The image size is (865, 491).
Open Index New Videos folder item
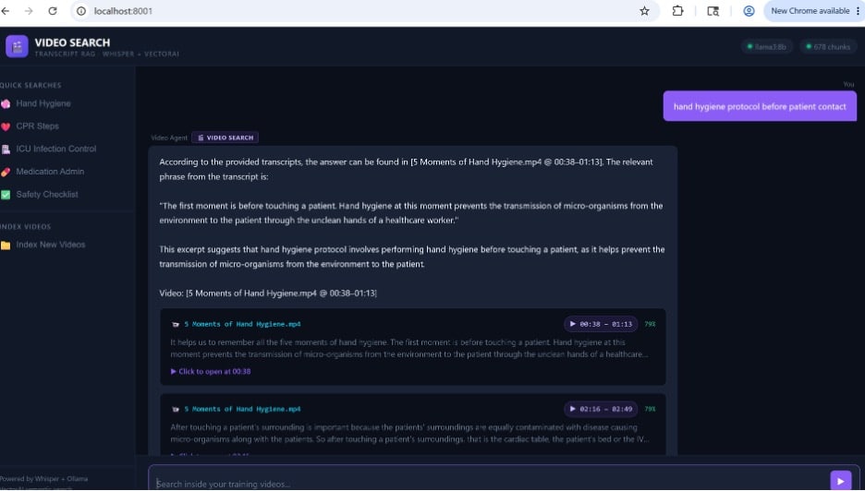coord(43,245)
